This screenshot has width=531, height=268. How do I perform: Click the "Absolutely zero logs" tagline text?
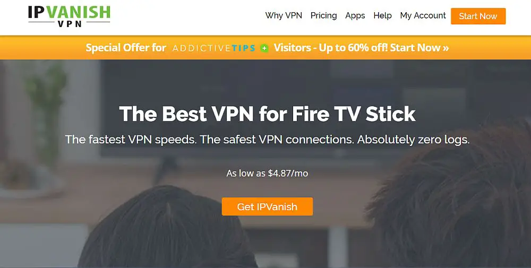(413, 140)
